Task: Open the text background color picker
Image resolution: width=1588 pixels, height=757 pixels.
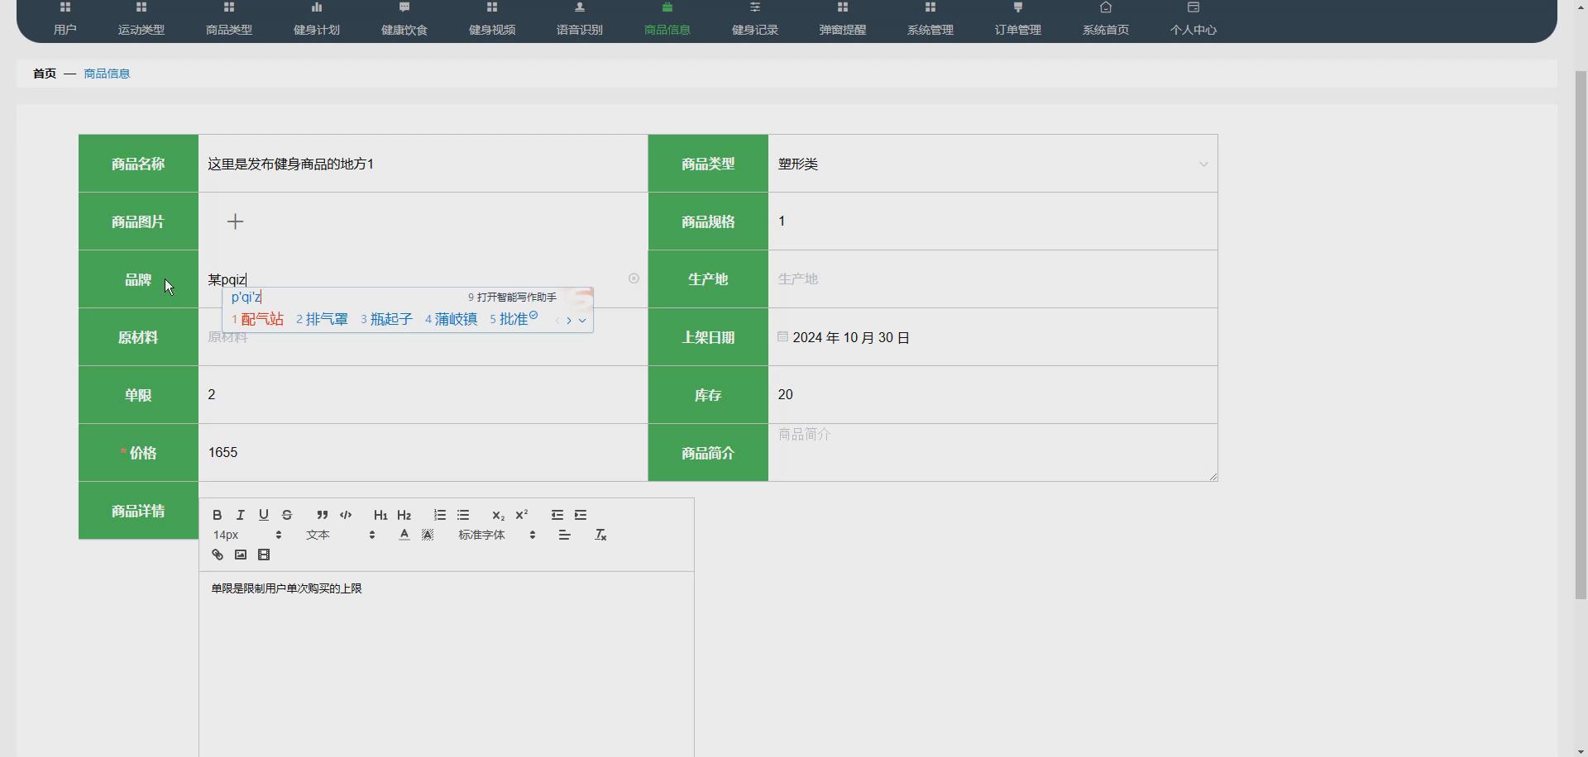Action: tap(428, 535)
